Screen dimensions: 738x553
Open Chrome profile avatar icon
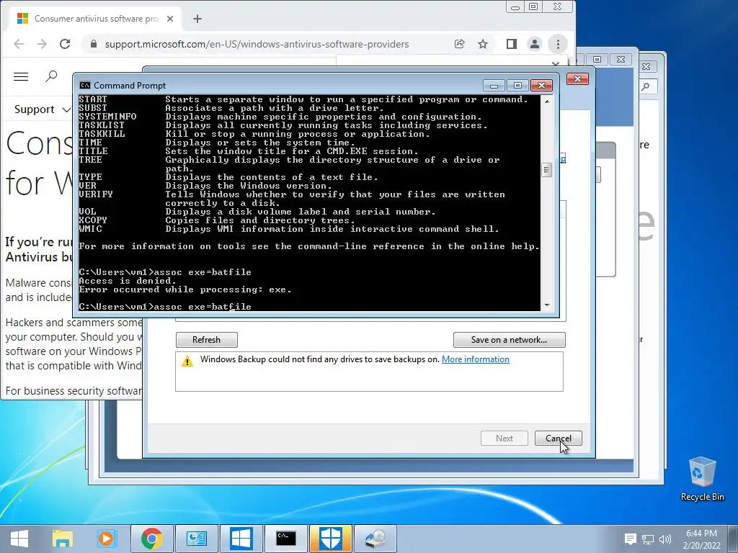[x=535, y=44]
